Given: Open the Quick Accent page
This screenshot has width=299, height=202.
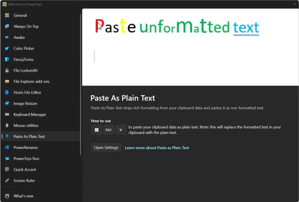Looking at the screenshot, I should 25,170.
